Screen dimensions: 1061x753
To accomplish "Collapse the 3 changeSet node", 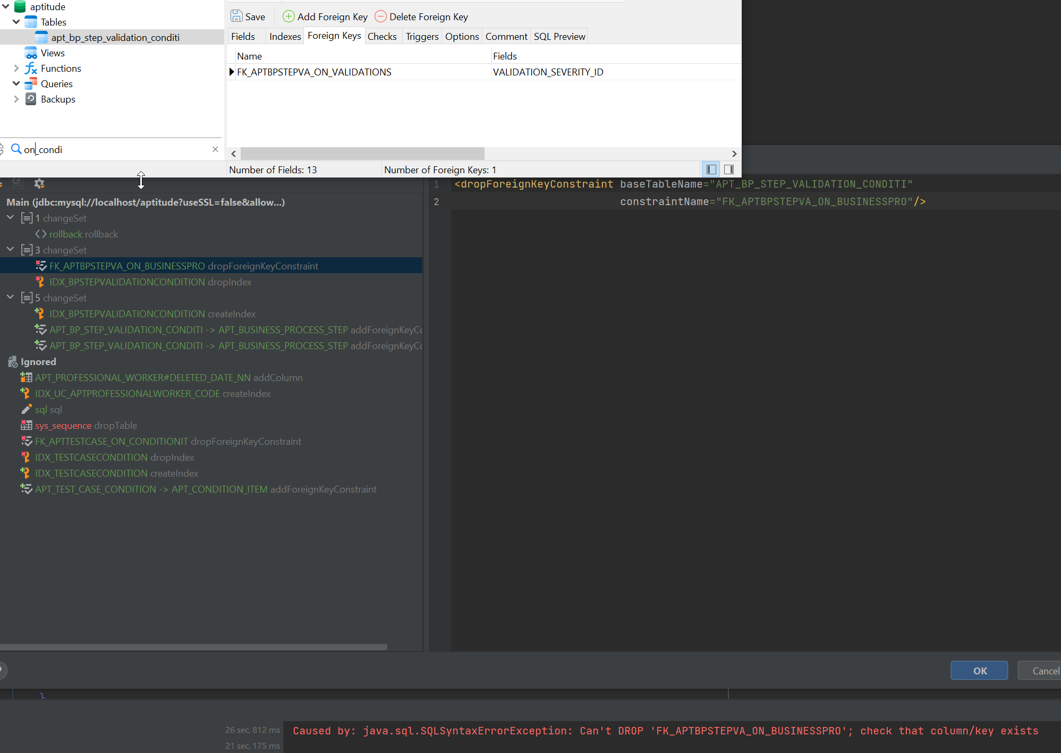I will click(x=10, y=249).
